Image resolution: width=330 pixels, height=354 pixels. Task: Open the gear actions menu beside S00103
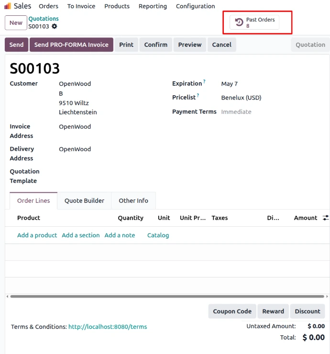[55, 26]
